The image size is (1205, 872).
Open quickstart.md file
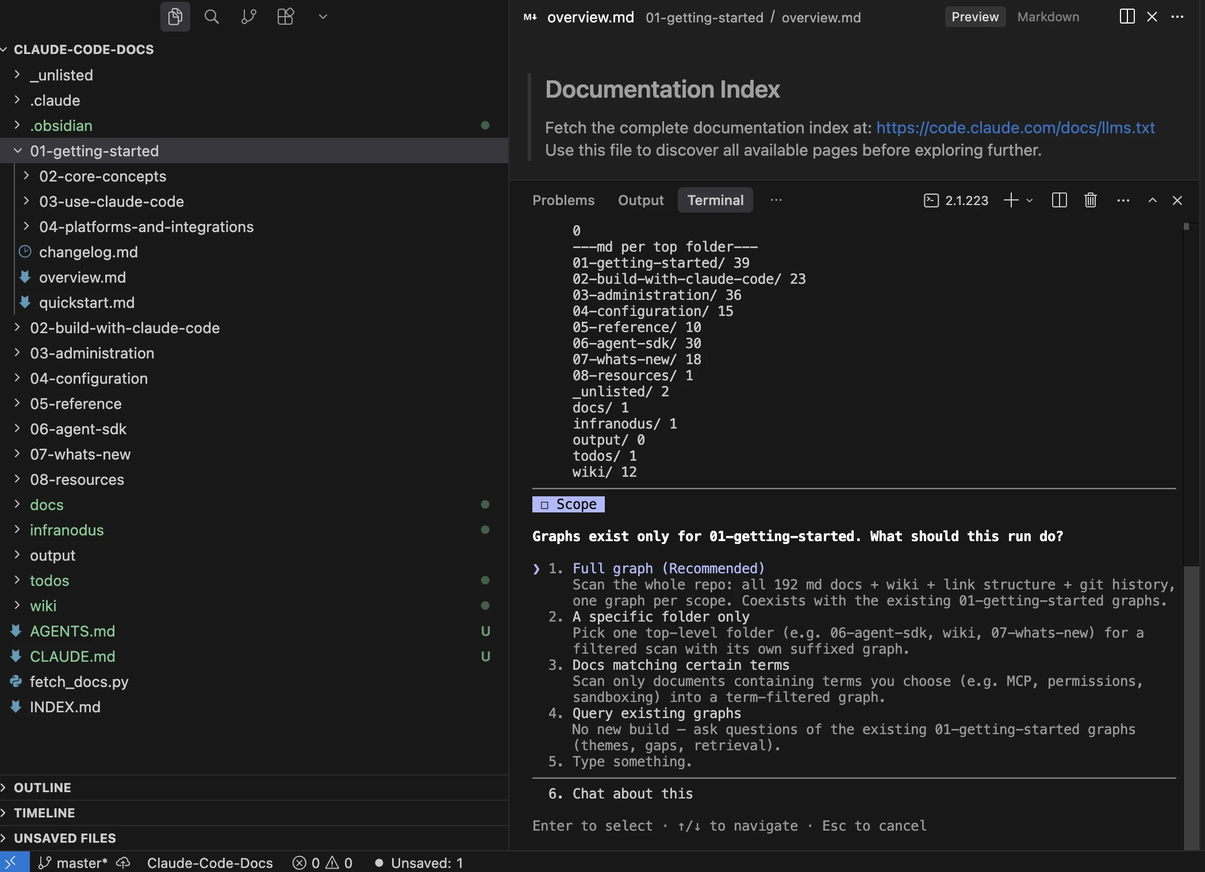coord(254,302)
